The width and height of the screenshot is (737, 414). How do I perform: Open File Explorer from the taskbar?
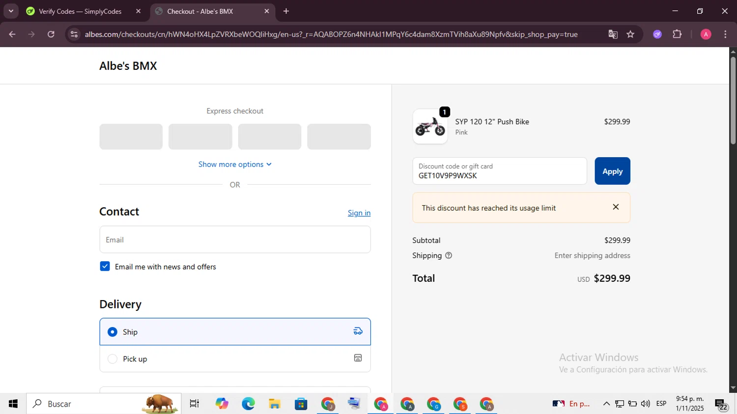tap(274, 404)
